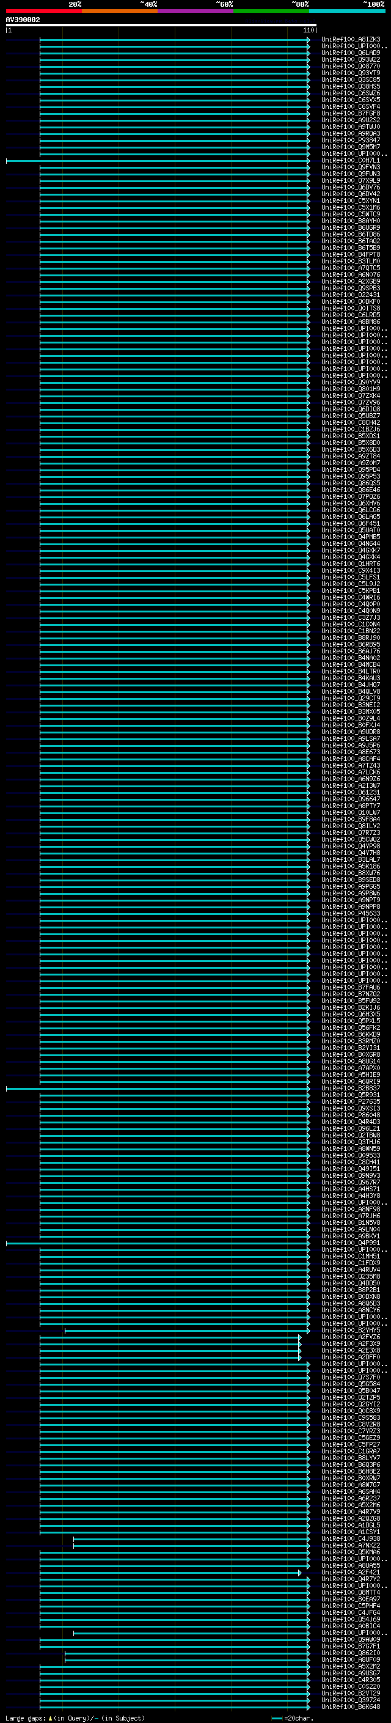
Task: Click hit UniRef100_C4J938
Action: [x=351, y=1538]
